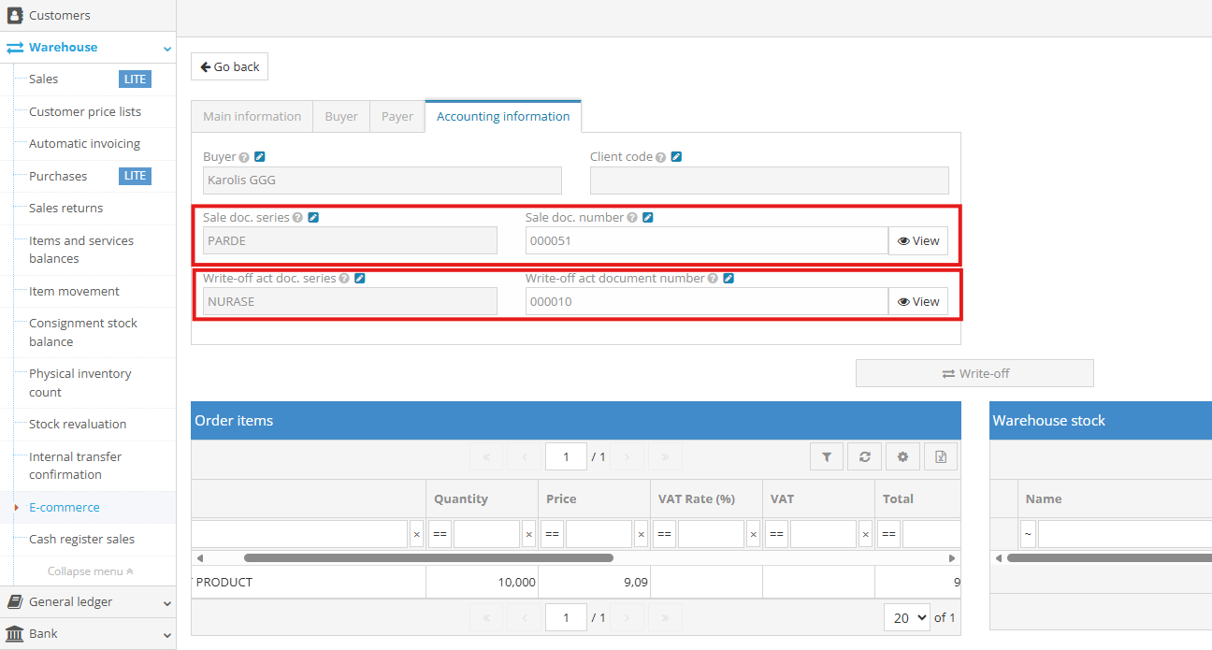Image resolution: width=1212 pixels, height=650 pixels.
Task: View the write-off act document 000010
Action: (917, 300)
